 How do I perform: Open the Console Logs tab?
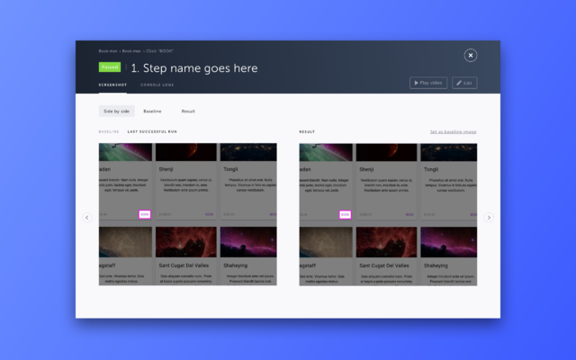click(x=157, y=85)
